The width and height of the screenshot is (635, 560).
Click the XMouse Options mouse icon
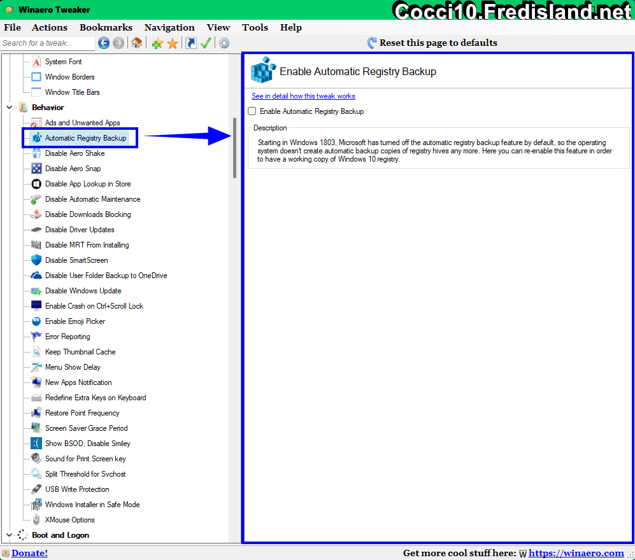(36, 520)
